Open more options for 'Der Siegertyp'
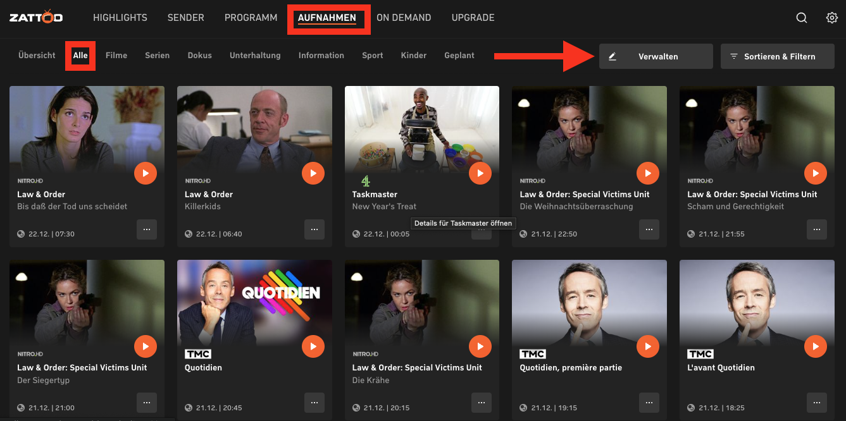This screenshot has width=846, height=421. point(147,403)
